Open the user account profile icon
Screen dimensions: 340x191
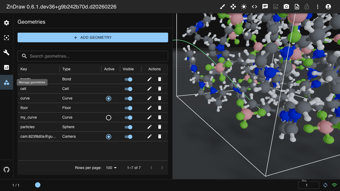[328, 7]
